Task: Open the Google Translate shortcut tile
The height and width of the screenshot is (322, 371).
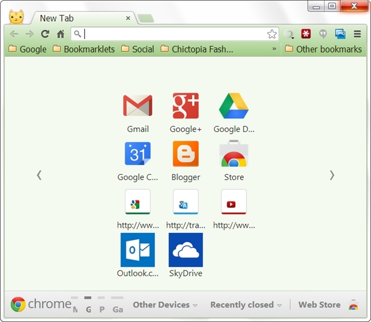Action: [x=185, y=202]
